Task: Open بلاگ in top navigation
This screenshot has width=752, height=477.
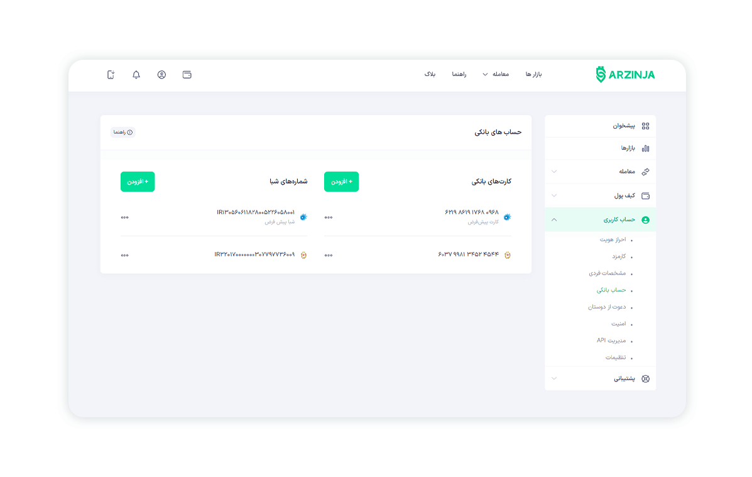Action: tap(430, 74)
